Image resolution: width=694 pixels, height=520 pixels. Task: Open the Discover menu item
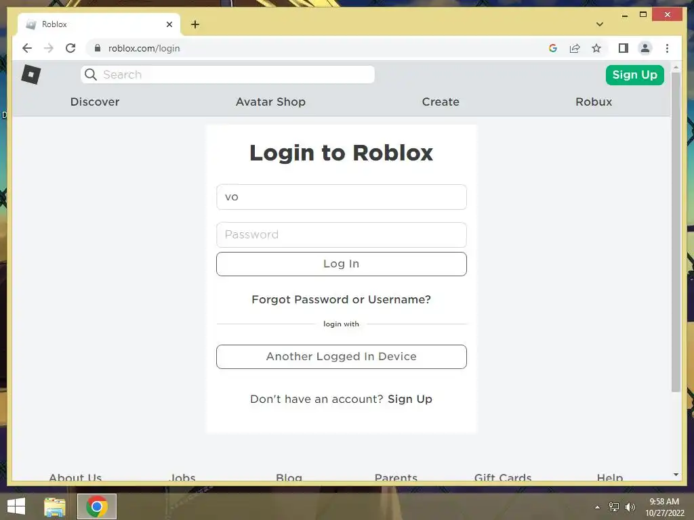(95, 102)
